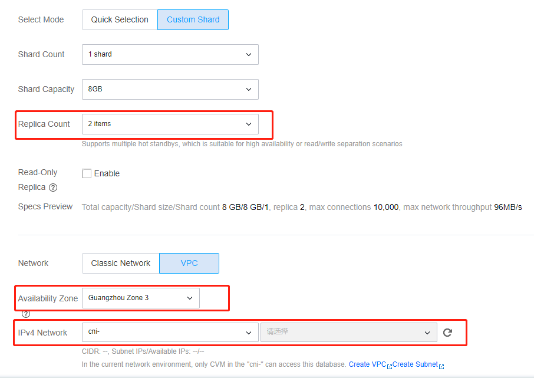Switch network to Classic Network
The height and width of the screenshot is (378, 534).
(x=121, y=263)
